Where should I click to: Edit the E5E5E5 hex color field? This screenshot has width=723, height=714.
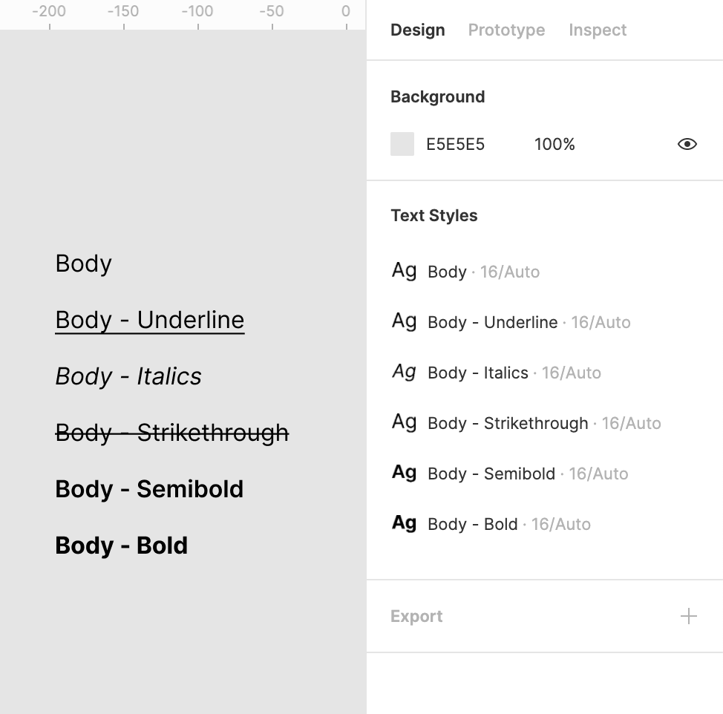[455, 144]
